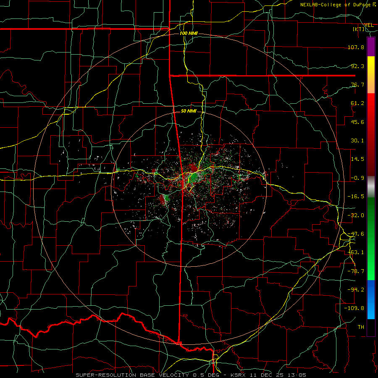Click the 50 NMI range ring label
Image resolution: width=378 pixels, height=378 pixels.
tap(189, 111)
